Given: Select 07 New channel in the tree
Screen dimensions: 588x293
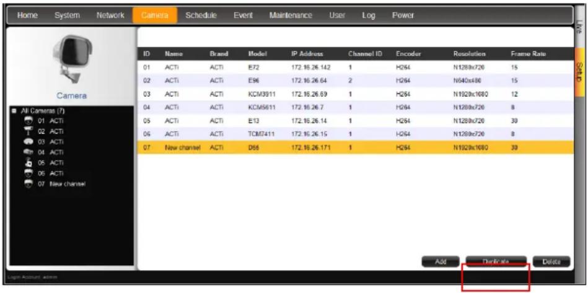Looking at the screenshot, I should pyautogui.click(x=61, y=184).
